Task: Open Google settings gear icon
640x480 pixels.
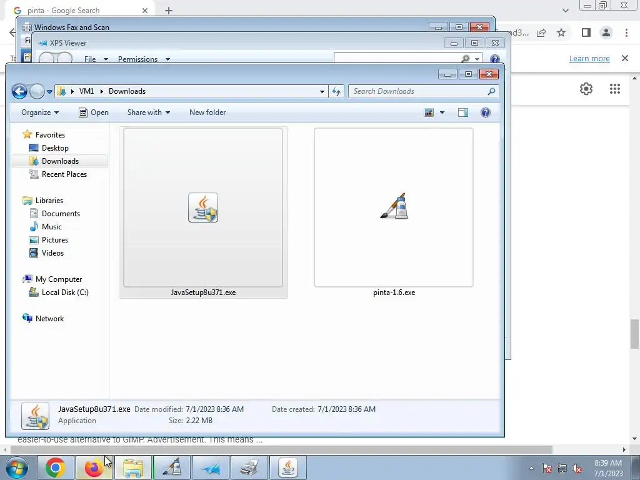Action: [586, 89]
